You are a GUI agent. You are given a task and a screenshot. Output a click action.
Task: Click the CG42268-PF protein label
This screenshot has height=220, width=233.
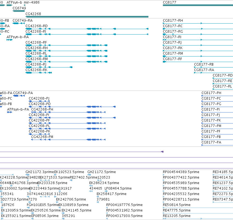(x=39, y=120)
